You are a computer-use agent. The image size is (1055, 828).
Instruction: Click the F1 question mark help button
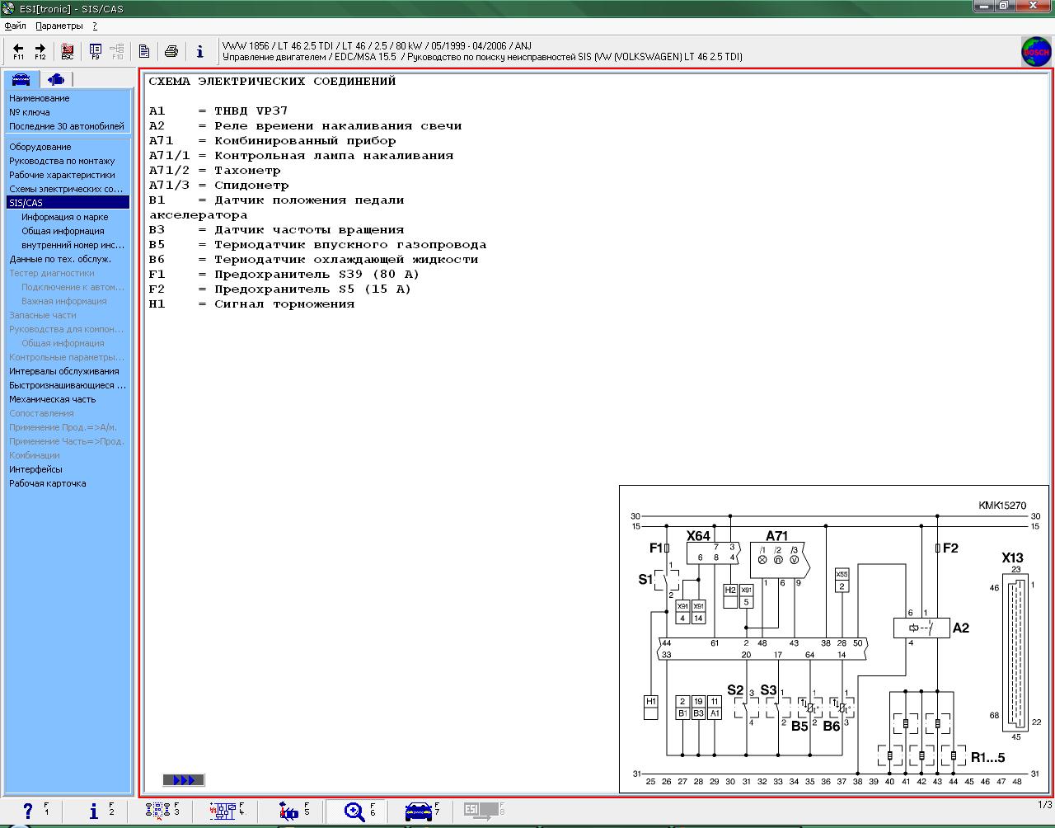tap(33, 812)
